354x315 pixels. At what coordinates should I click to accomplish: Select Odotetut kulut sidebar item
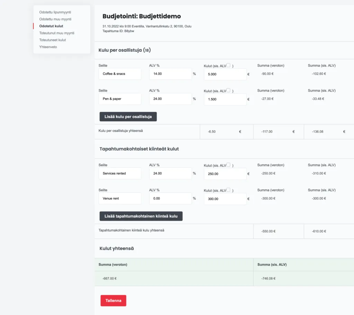[x=51, y=26]
